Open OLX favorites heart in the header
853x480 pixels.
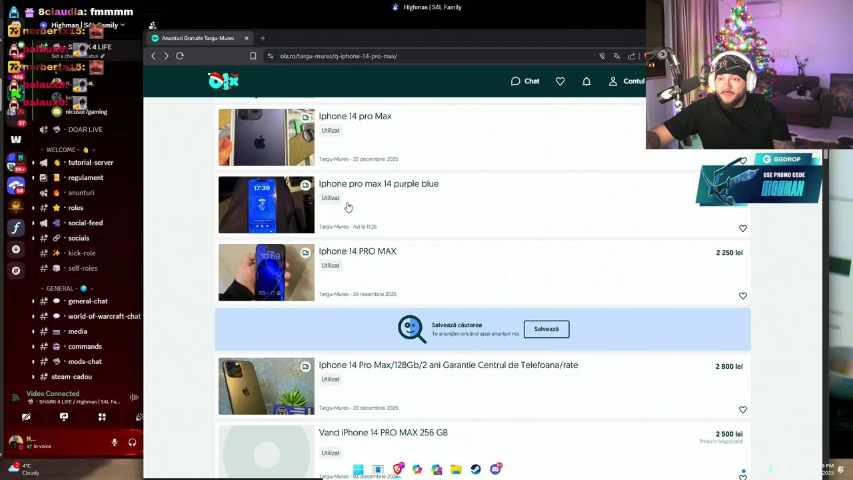(560, 81)
